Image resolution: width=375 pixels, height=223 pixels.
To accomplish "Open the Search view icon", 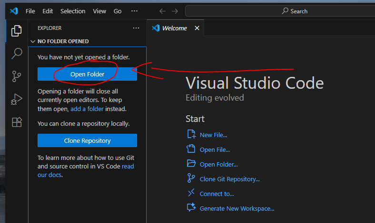I will click(x=17, y=53).
